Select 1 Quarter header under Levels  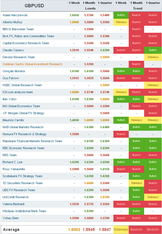105,3
